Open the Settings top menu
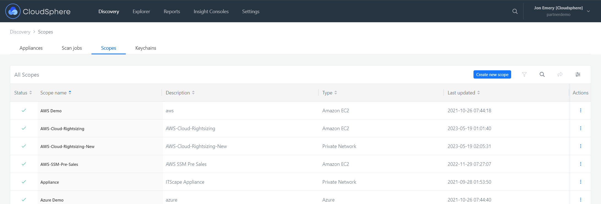Viewport: 601px width, 204px height. [251, 12]
